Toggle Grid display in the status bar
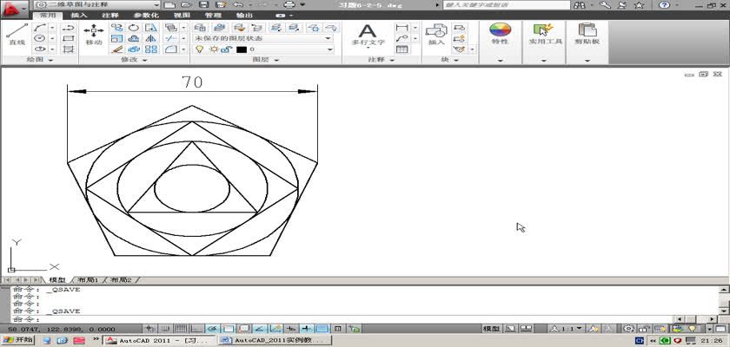730x347 pixels. click(x=181, y=329)
